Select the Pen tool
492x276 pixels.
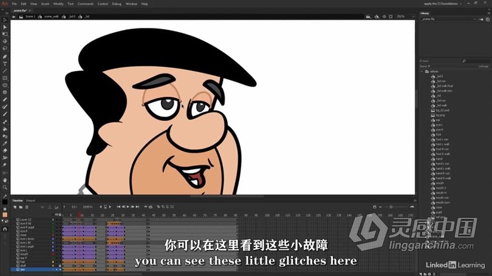[x=5, y=56]
